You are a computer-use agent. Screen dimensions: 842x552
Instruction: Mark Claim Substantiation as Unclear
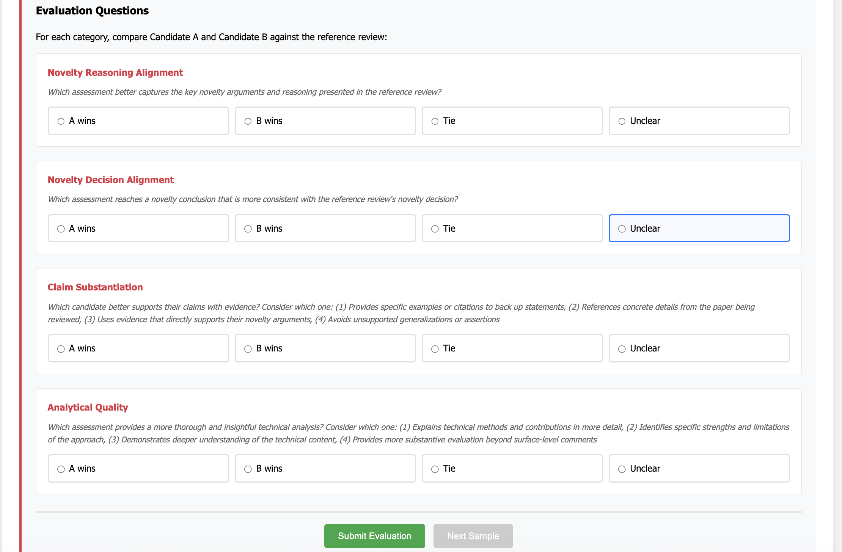[622, 349]
